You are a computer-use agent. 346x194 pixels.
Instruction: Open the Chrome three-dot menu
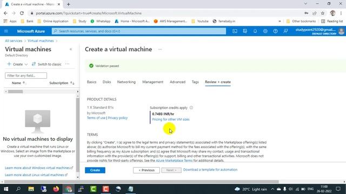tap(341, 13)
